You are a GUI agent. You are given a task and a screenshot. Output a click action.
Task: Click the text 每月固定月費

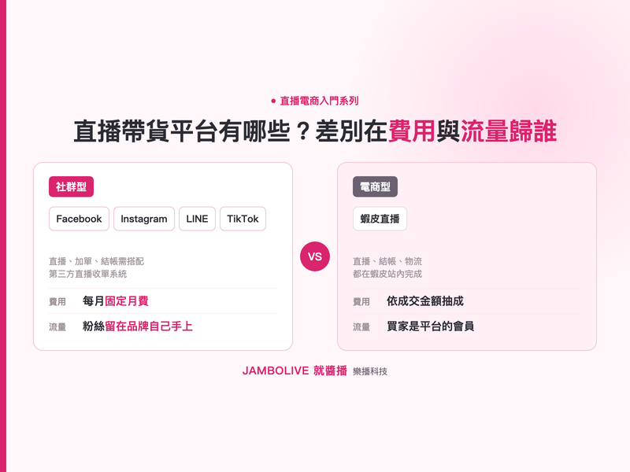coord(115,301)
